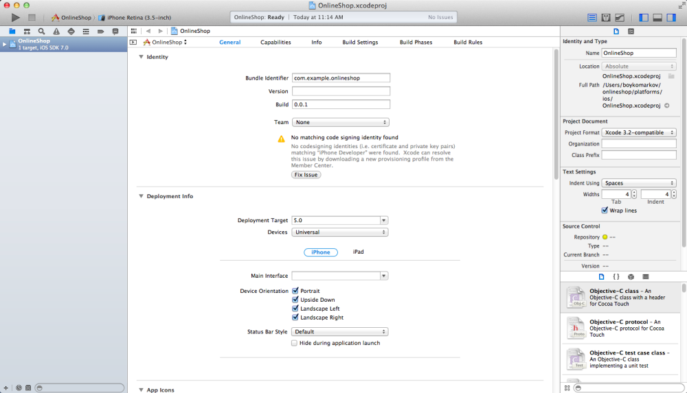687x393 pixels.
Task: Show the Quick Help inspector
Action: click(x=631, y=31)
